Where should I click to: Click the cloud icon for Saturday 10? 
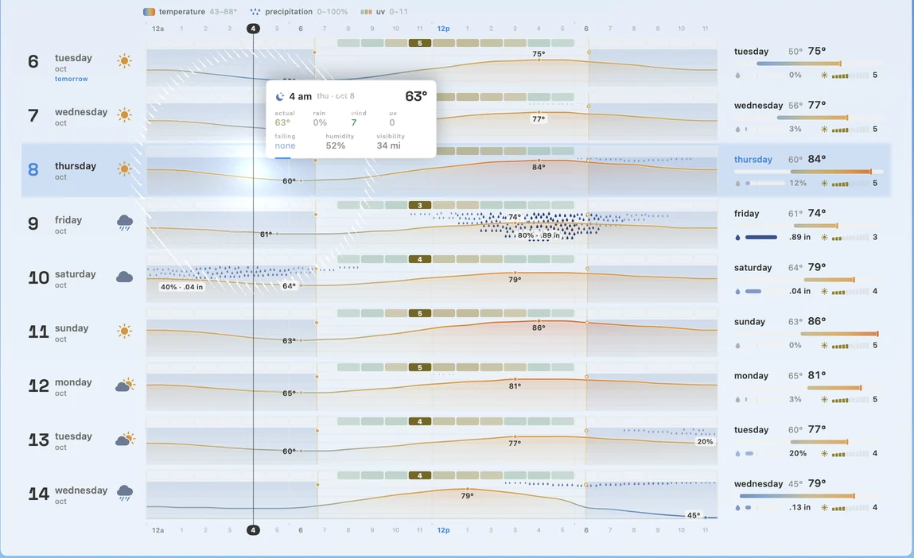pos(125,277)
